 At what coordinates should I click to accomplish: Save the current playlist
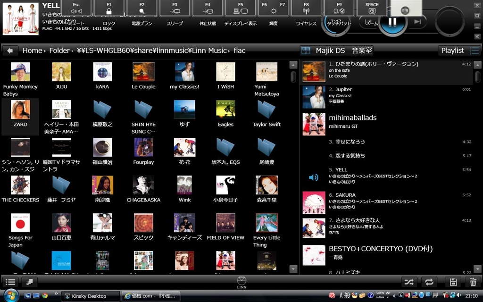453,282
